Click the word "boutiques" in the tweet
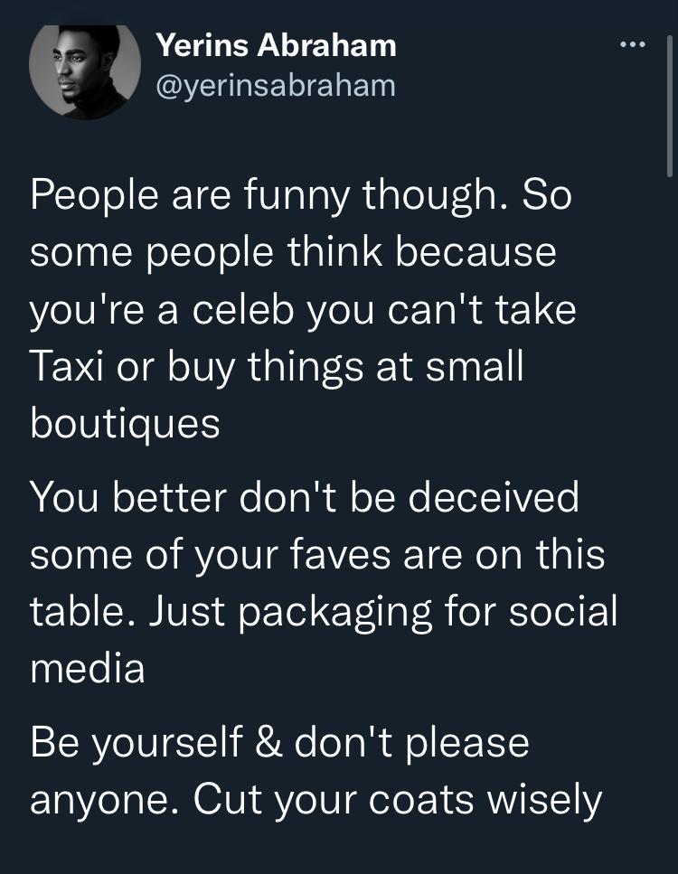 [x=126, y=423]
